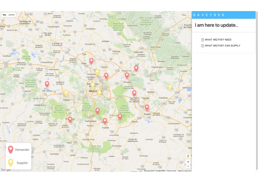Select yellow marker east of Apizaco
This screenshot has height=183, width=258.
tap(170, 87)
